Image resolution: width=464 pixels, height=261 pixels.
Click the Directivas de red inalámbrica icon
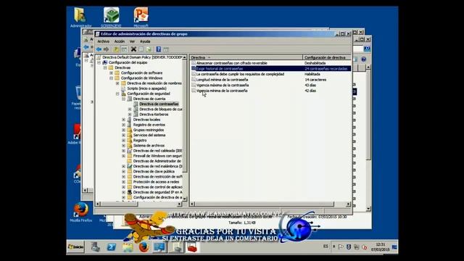[x=130, y=166]
